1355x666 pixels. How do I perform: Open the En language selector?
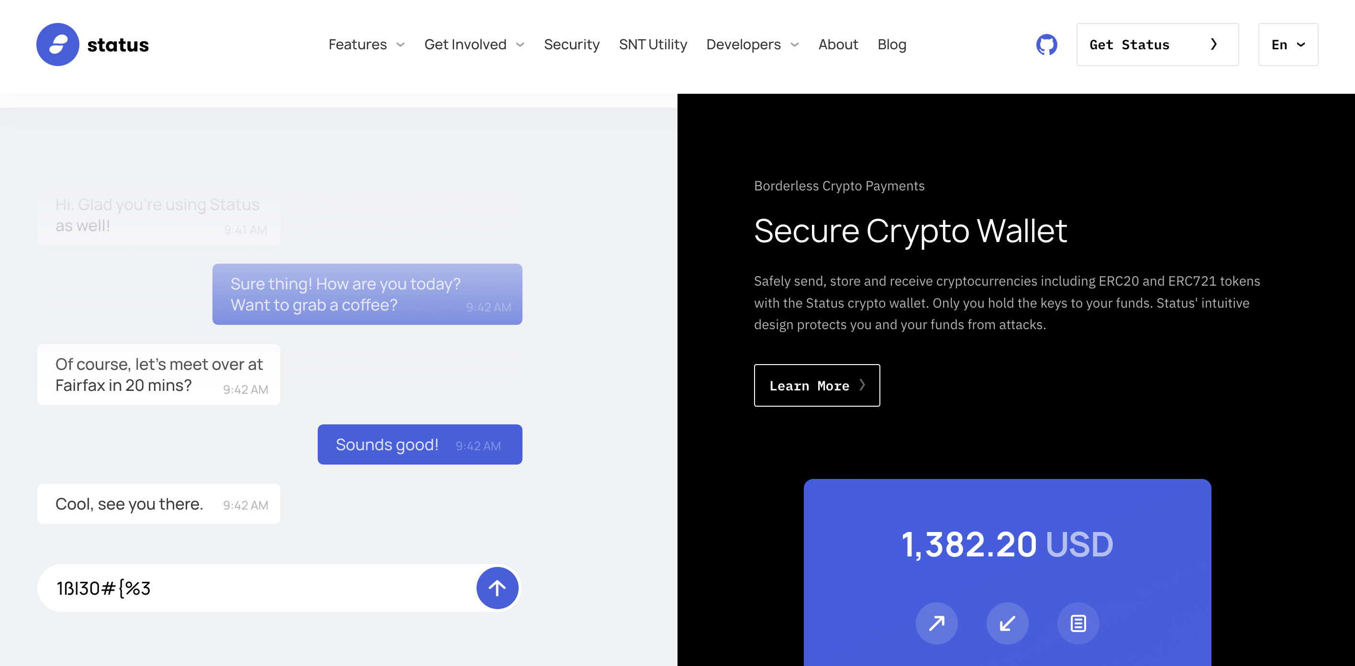[x=1288, y=44]
